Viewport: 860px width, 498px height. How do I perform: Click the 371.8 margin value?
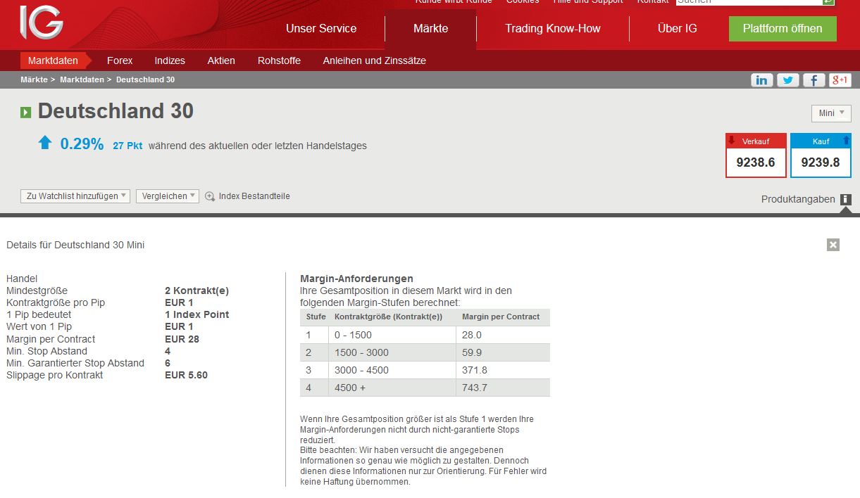point(475,370)
